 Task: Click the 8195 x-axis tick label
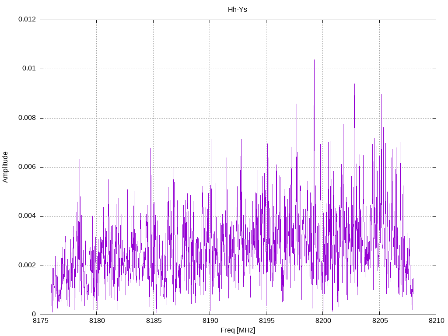click(266, 321)
